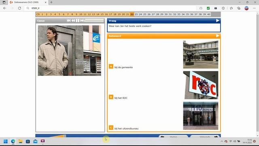This screenshot has width=259, height=146.
Task: Jump to question 1
Action: click(x=42, y=15)
